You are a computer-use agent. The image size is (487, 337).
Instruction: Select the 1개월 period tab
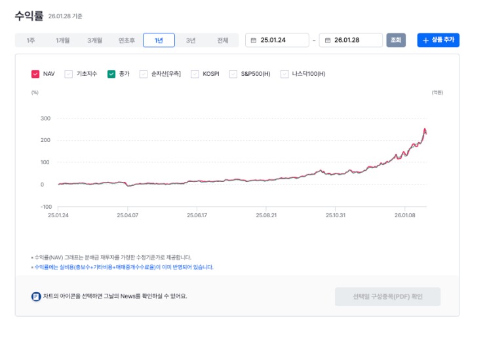tap(63, 41)
